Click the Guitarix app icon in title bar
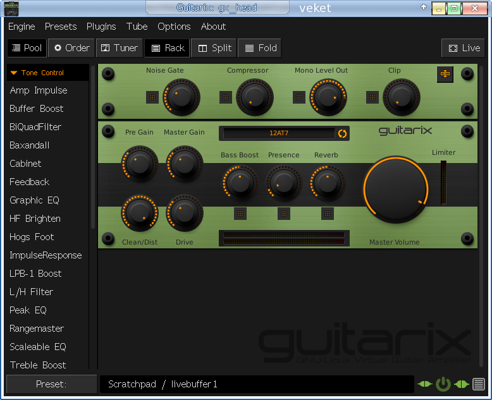Image resolution: width=492 pixels, height=400 pixels. pos(11,9)
